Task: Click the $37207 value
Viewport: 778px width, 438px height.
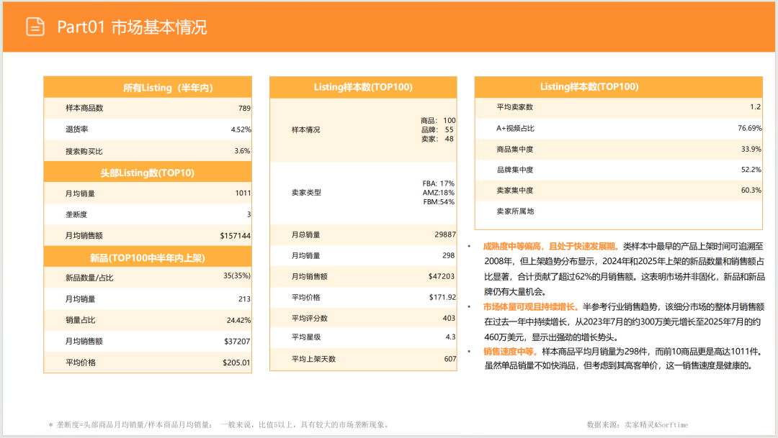Action: coord(237,342)
